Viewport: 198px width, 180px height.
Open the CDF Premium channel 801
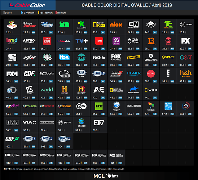[12, 141]
